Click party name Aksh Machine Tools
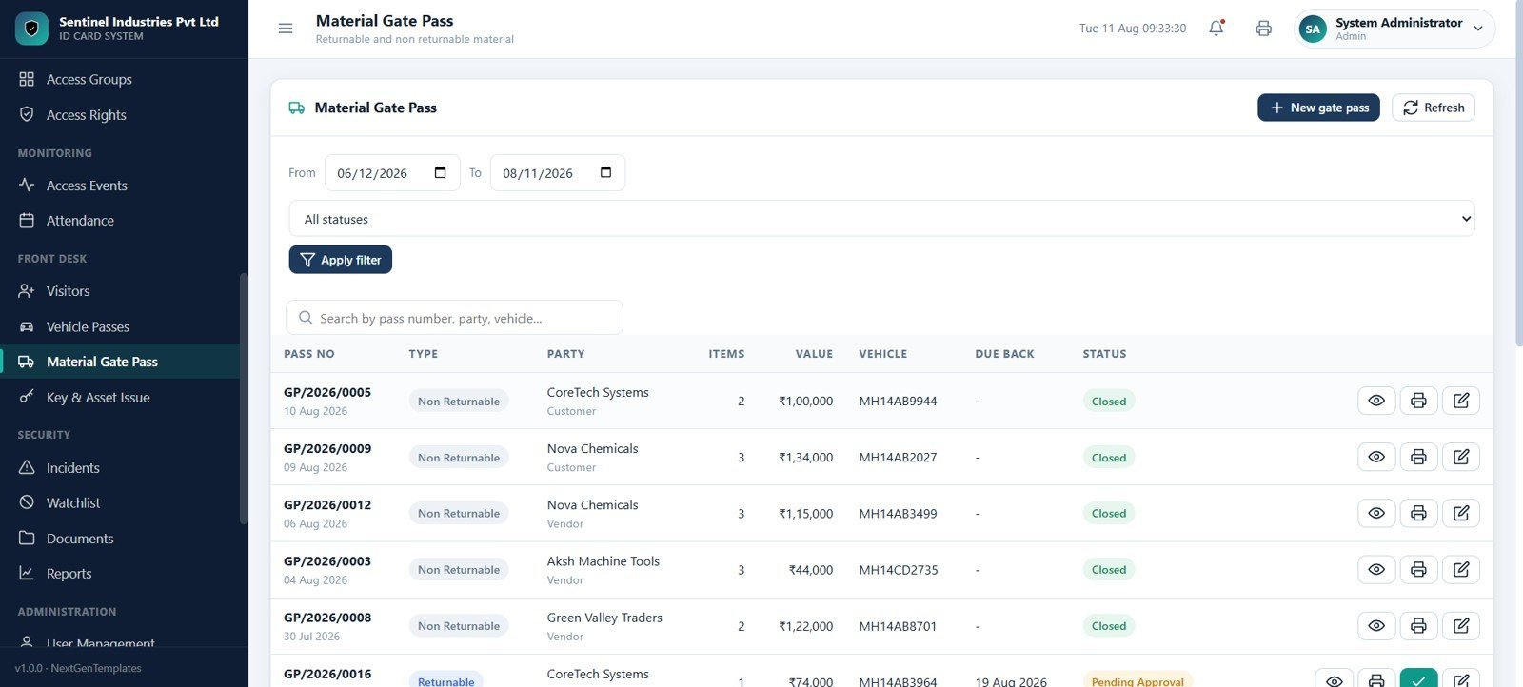This screenshot has height=687, width=1523. [x=603, y=561]
